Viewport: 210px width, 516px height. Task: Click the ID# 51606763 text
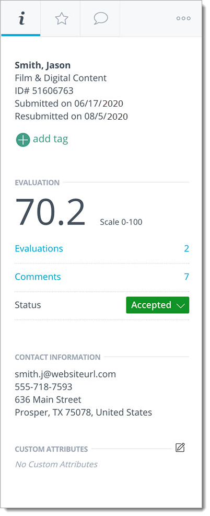click(x=44, y=90)
